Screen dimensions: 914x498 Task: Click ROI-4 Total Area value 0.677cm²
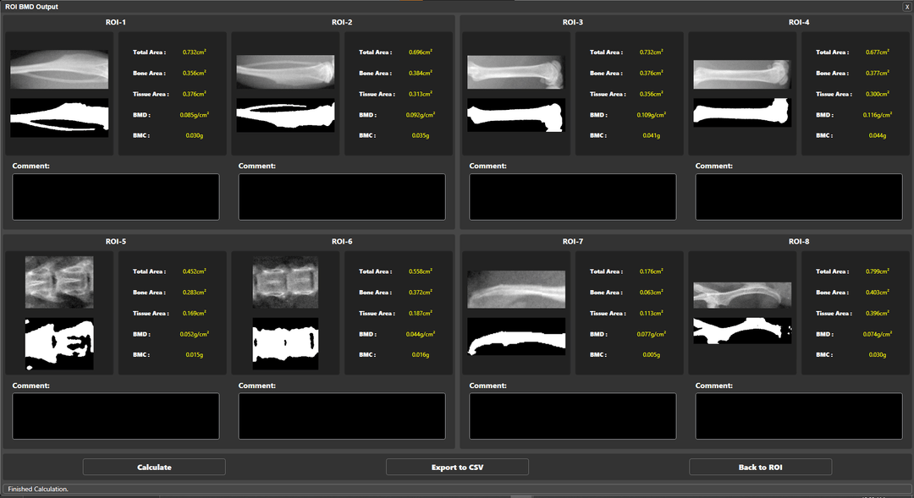click(878, 52)
